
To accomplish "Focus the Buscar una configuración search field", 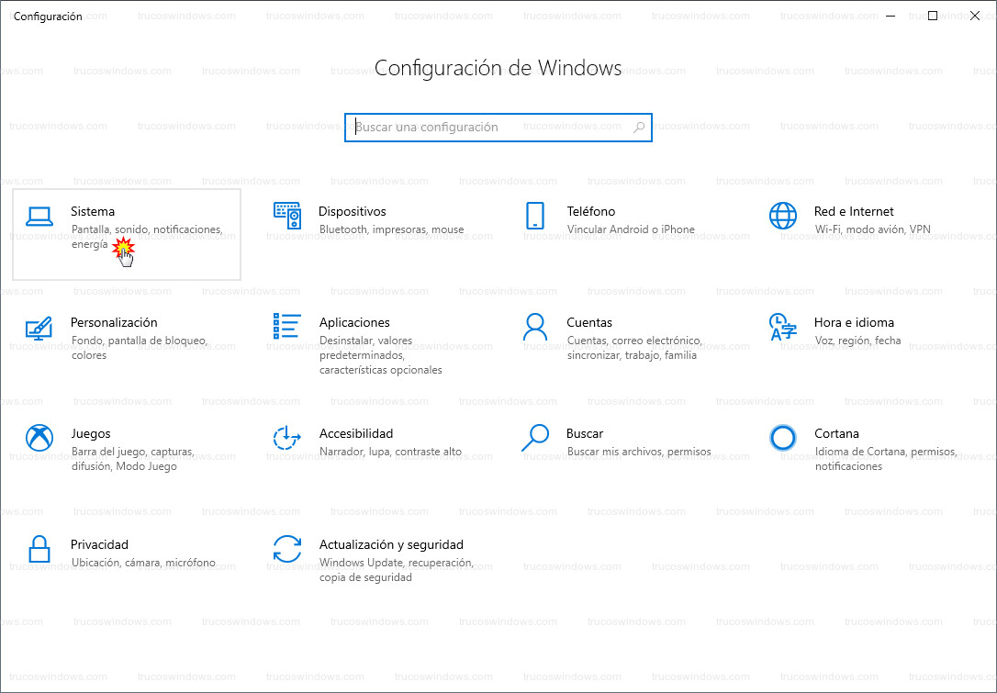I will pos(491,128).
